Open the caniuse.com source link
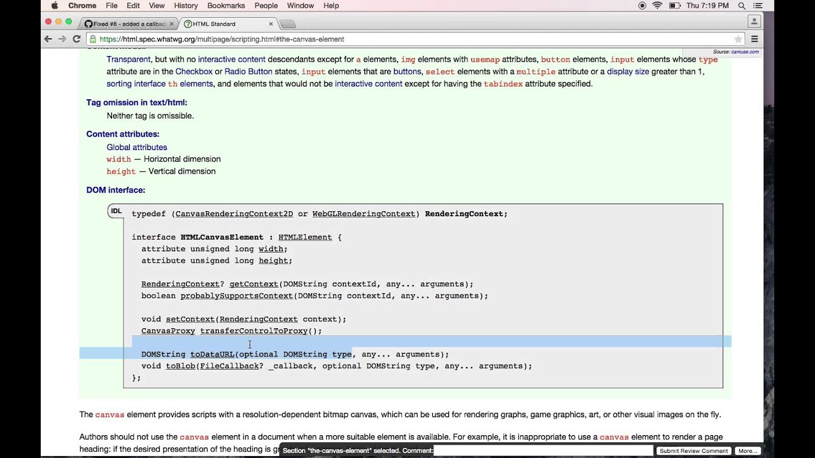Image resolution: width=815 pixels, height=458 pixels. 744,52
